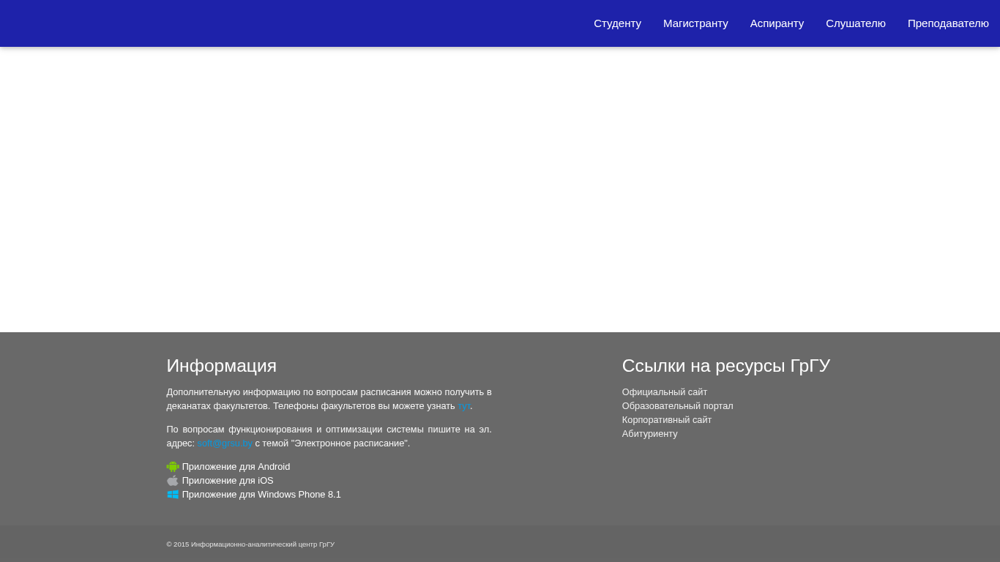Click the gray Apple logo icon

pyautogui.click(x=173, y=481)
